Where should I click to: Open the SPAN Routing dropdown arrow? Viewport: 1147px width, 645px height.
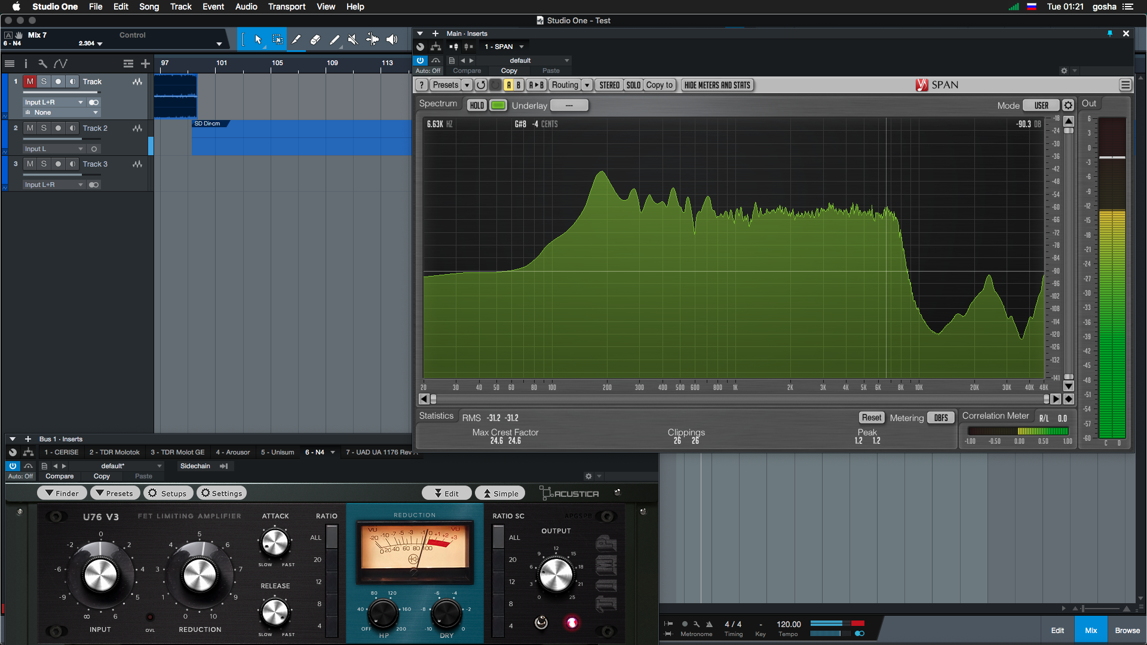[x=587, y=85]
